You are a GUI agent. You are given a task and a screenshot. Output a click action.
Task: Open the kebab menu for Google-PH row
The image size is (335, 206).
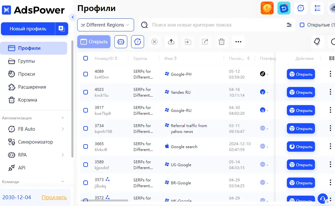(x=330, y=74)
